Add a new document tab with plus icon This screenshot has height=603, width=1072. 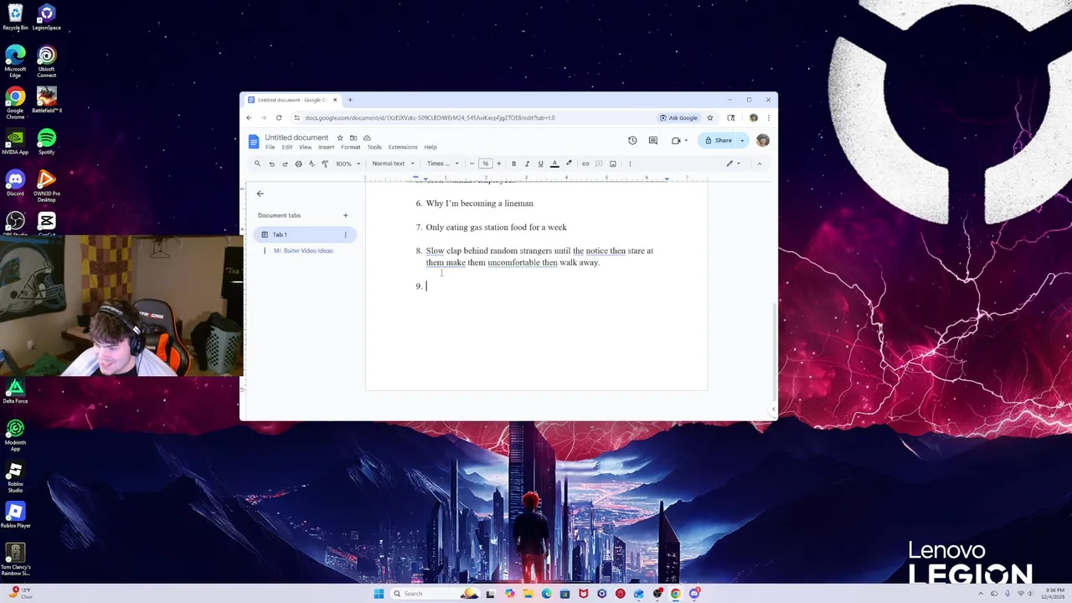pos(345,215)
